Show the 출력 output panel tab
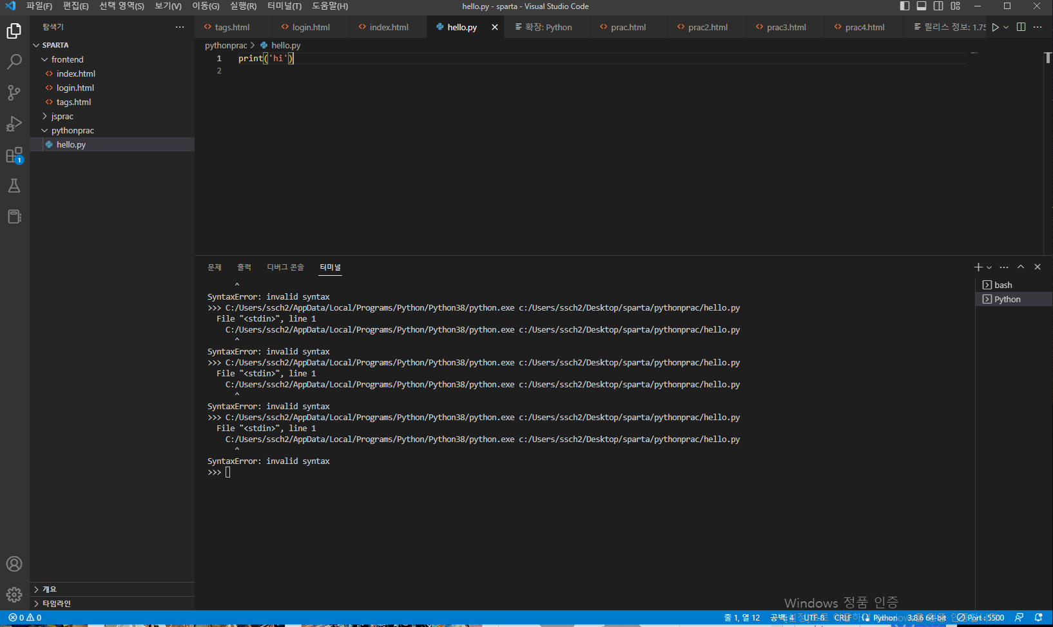 [244, 267]
